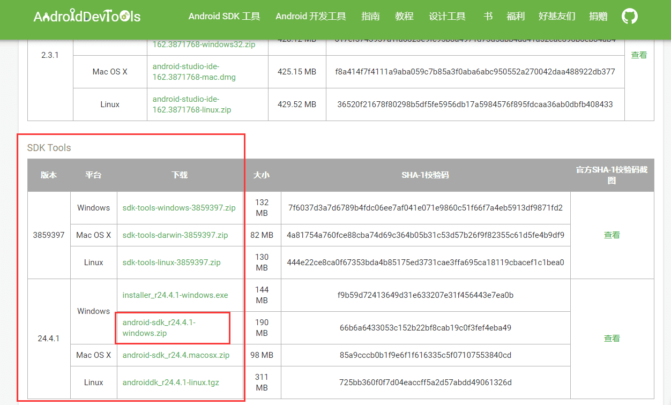Download sdk-tools-darwin-3859397.zip

coord(175,235)
